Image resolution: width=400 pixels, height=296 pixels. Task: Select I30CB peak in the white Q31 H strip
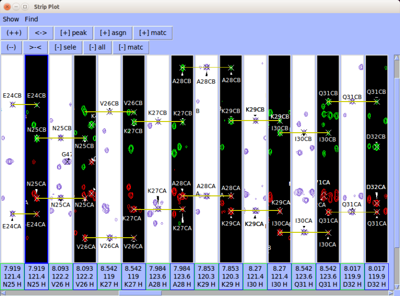pos(304,133)
